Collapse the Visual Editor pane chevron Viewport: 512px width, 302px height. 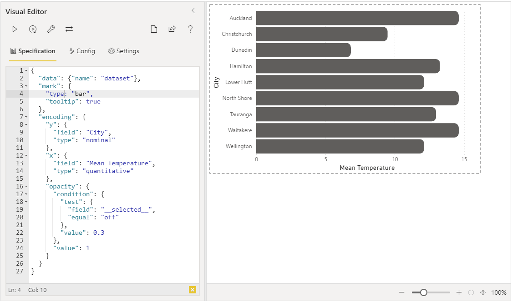[x=193, y=10]
